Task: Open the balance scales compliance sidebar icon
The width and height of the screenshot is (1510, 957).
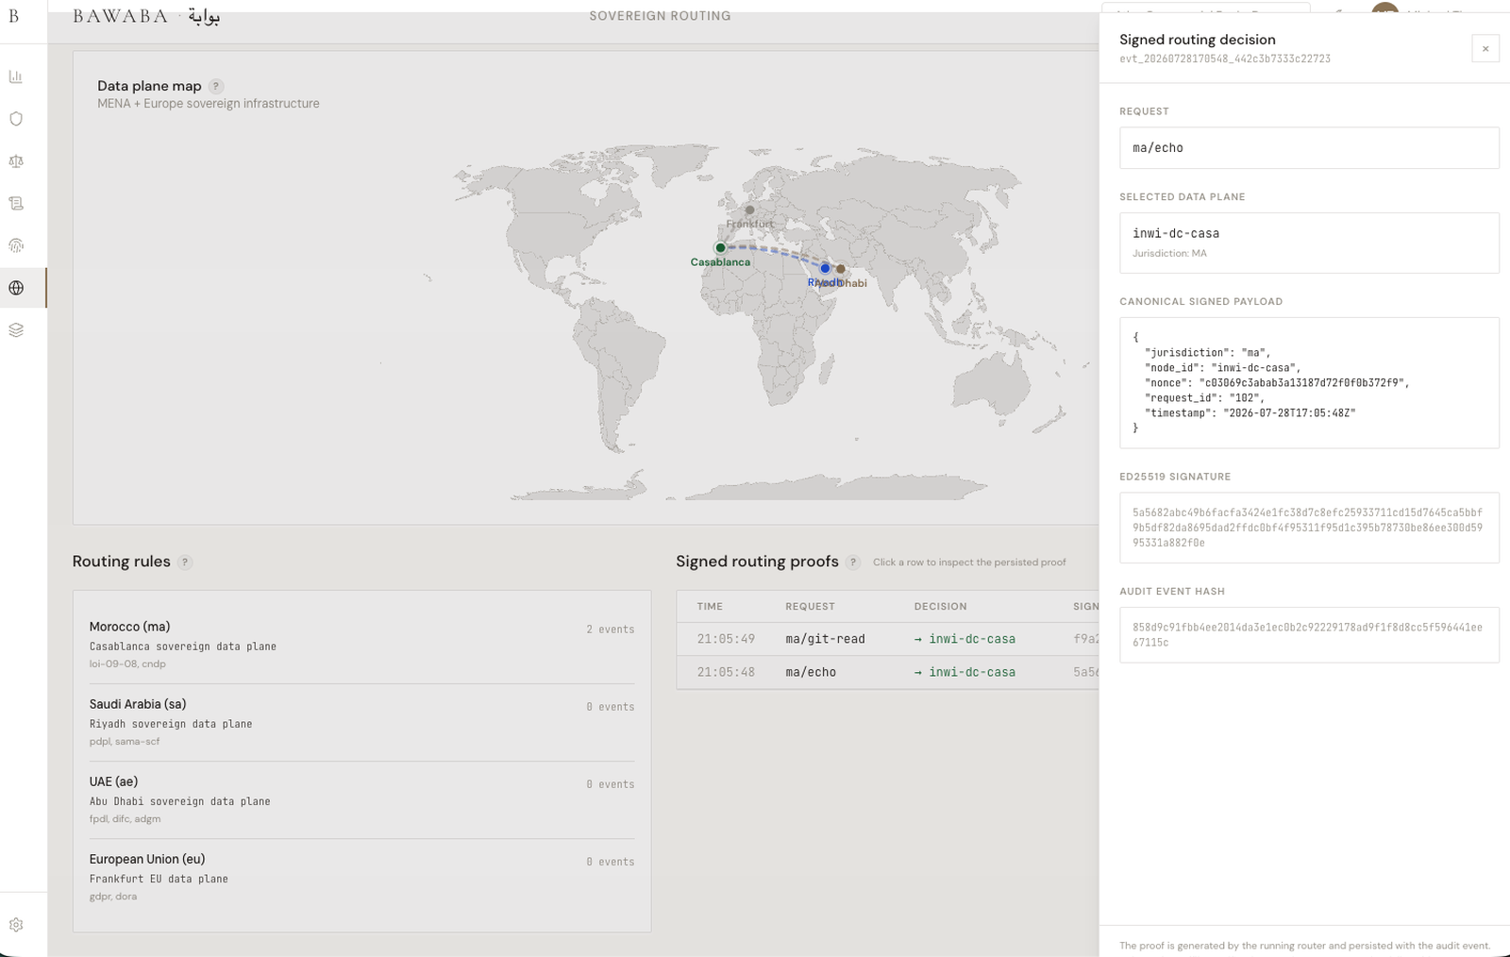Action: coord(16,161)
